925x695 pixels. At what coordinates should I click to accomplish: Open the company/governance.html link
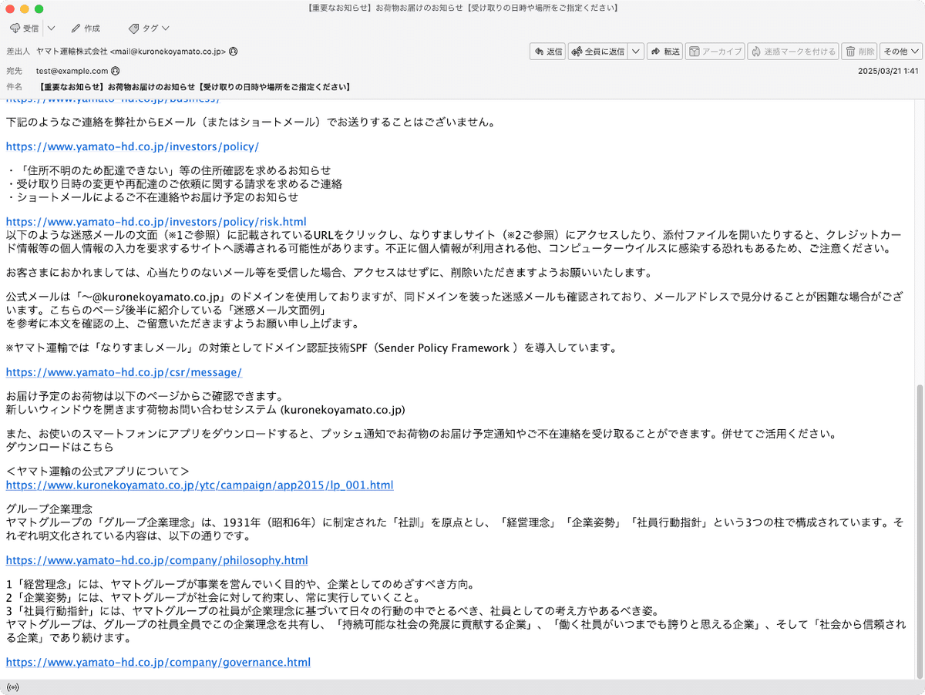click(x=158, y=662)
